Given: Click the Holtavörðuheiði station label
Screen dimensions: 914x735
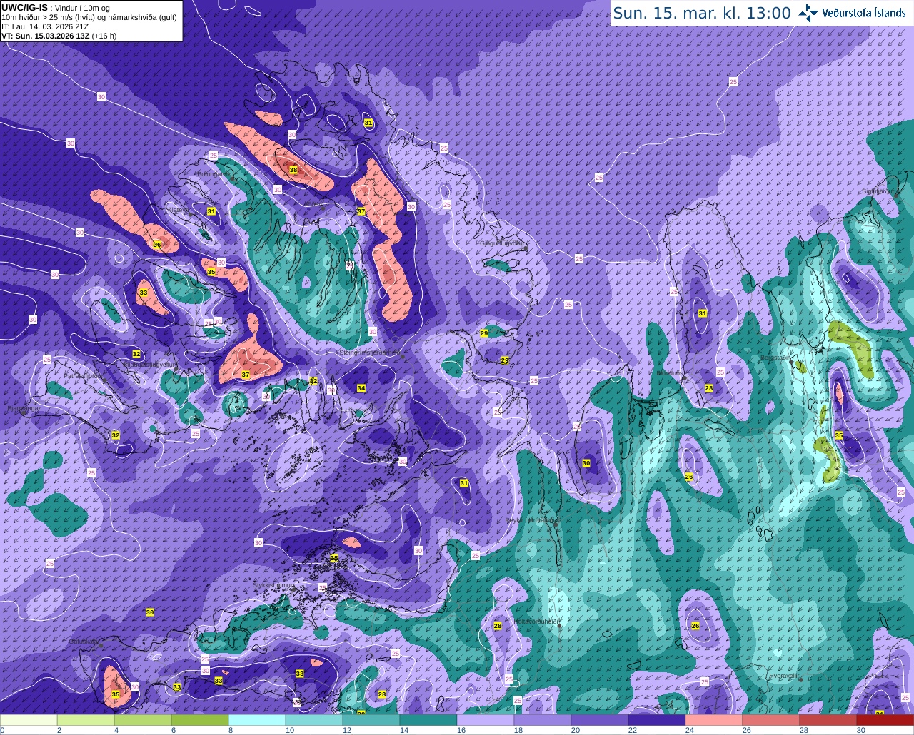Looking at the screenshot, I should (x=536, y=621).
